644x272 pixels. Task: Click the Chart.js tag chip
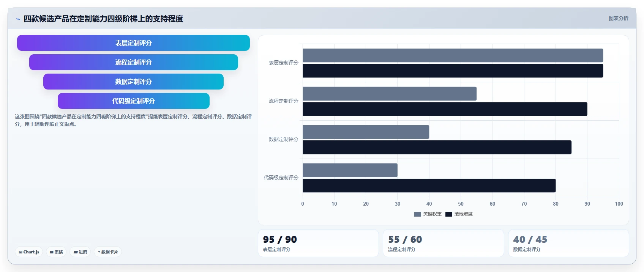pyautogui.click(x=29, y=252)
